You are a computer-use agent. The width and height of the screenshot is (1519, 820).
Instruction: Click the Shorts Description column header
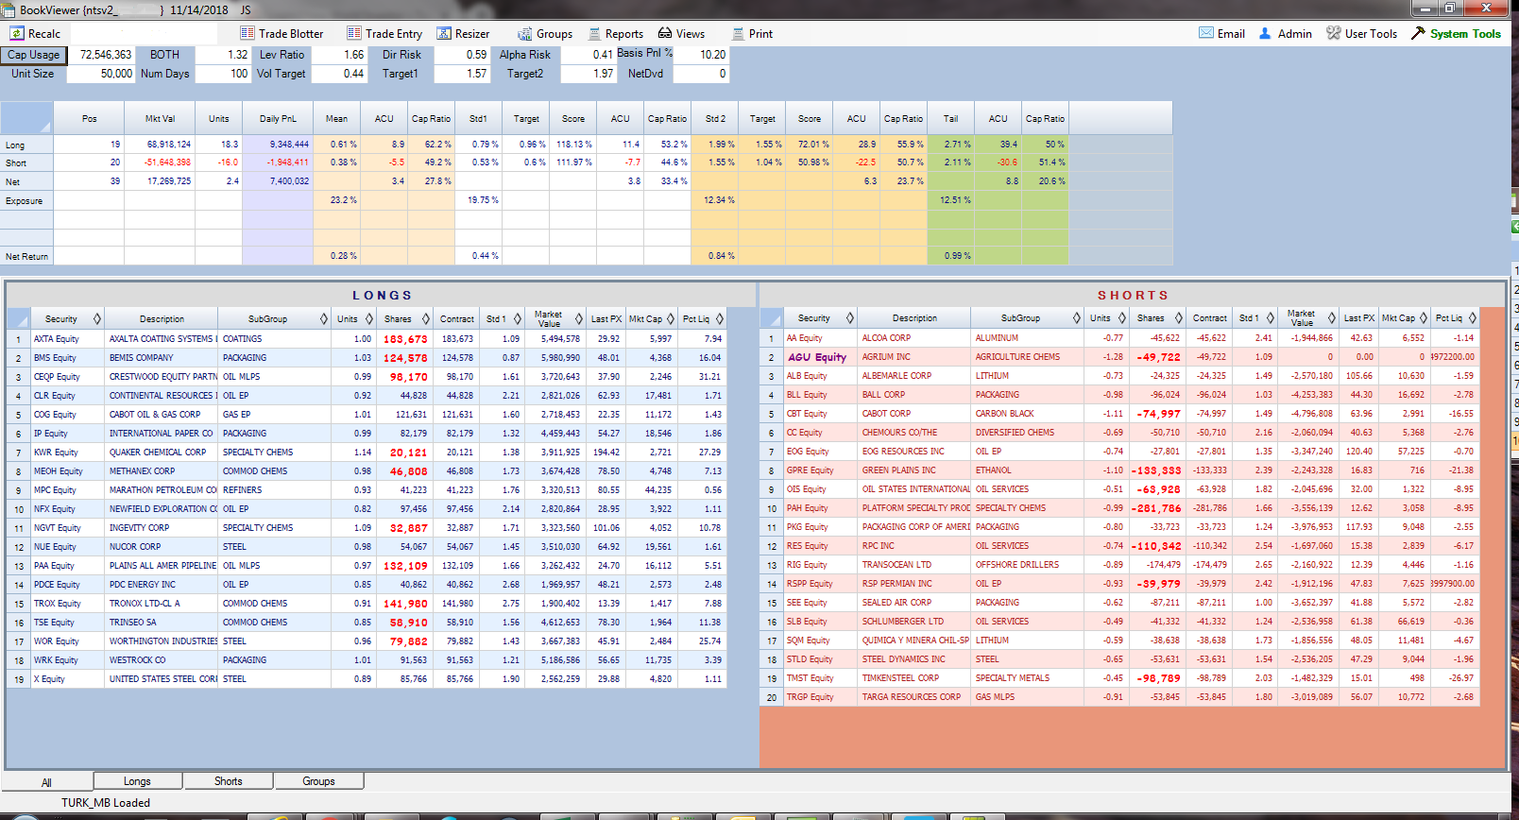914,318
